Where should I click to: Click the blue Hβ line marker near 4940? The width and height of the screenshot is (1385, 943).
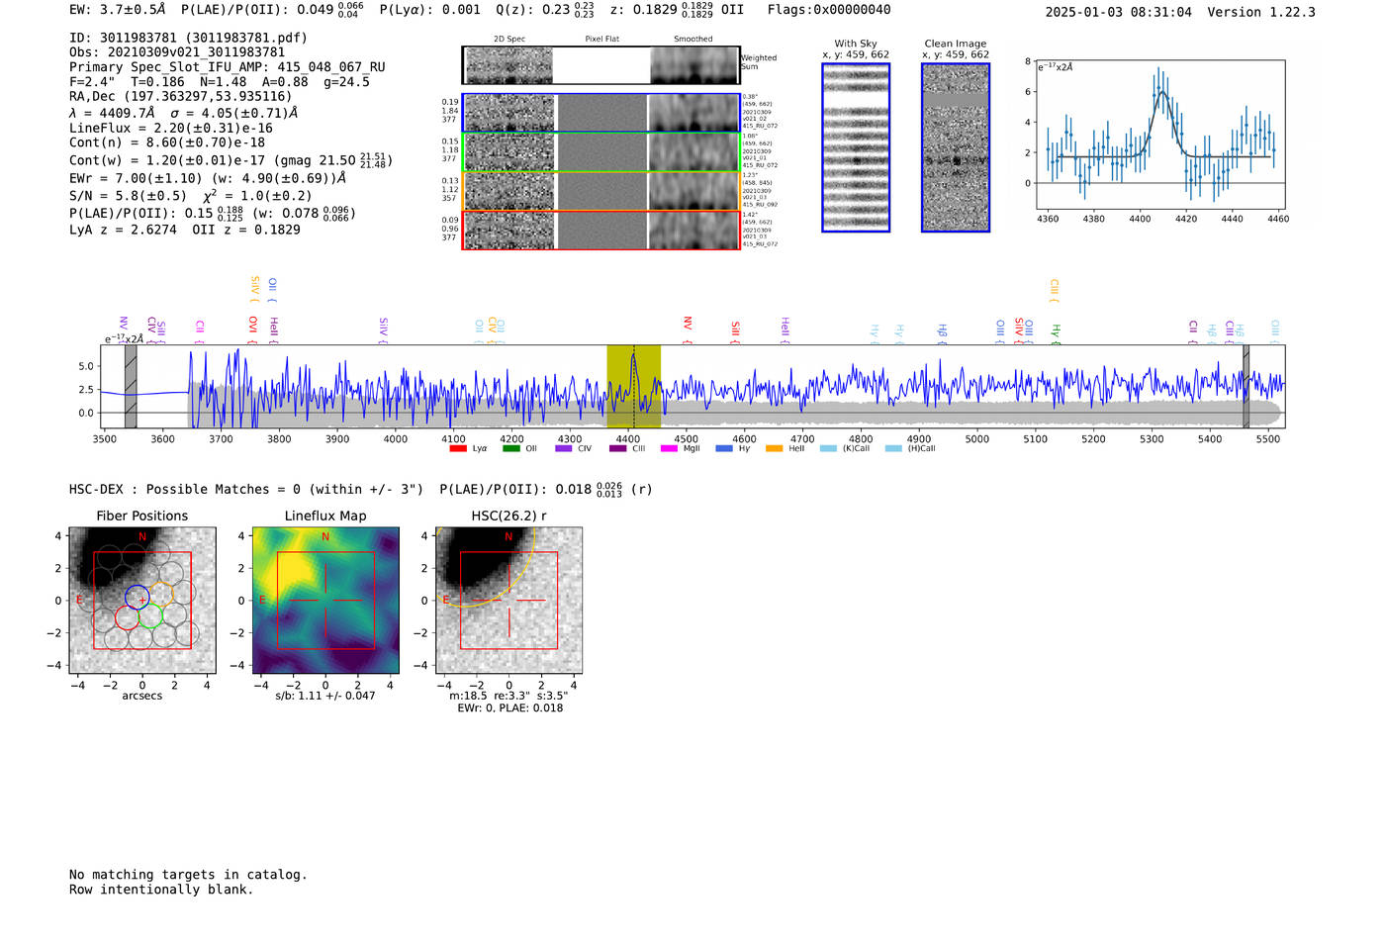943,332
